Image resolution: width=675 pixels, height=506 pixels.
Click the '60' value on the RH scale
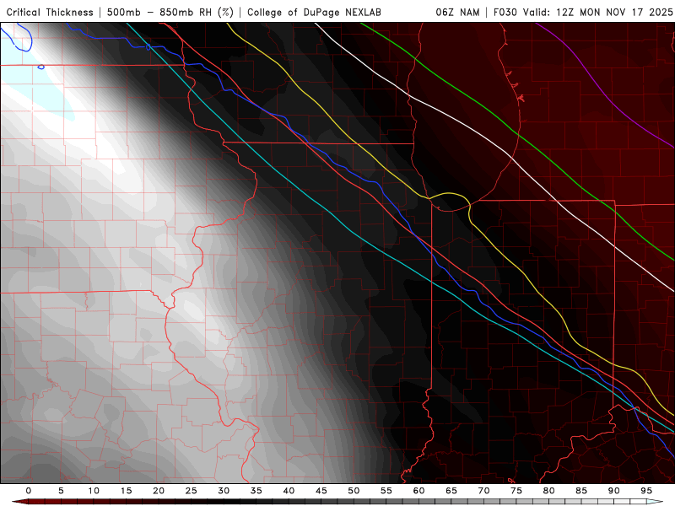418,491
